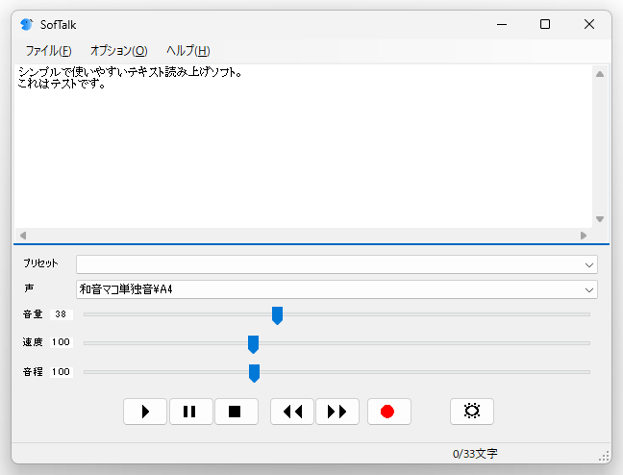Click the 速度 speed slider thumb
This screenshot has width=623, height=475.
point(253,344)
